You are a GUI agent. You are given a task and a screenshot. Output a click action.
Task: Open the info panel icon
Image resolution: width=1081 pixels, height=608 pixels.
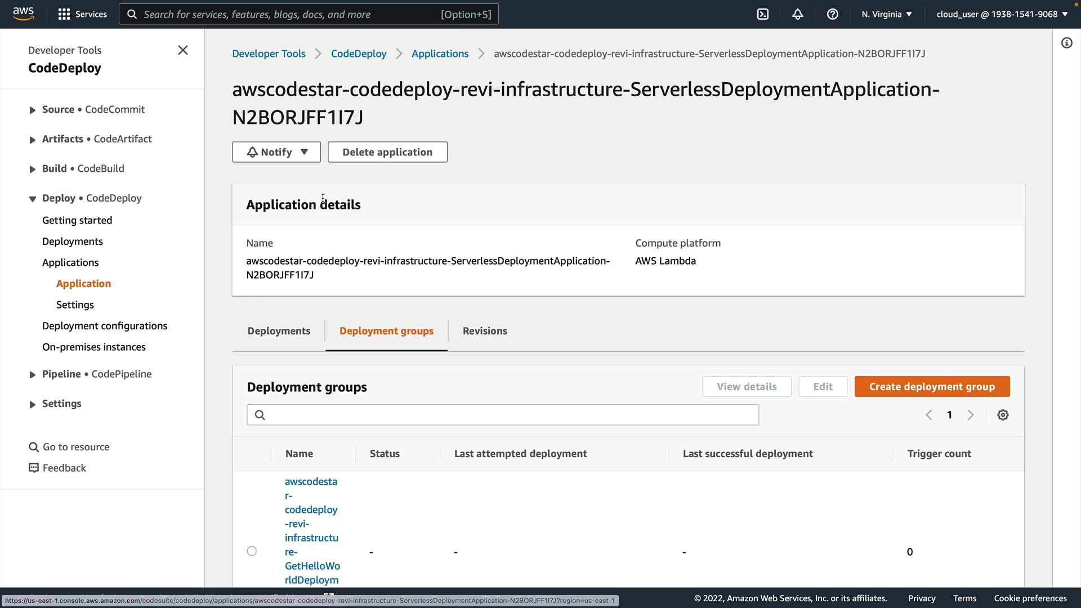1066,43
